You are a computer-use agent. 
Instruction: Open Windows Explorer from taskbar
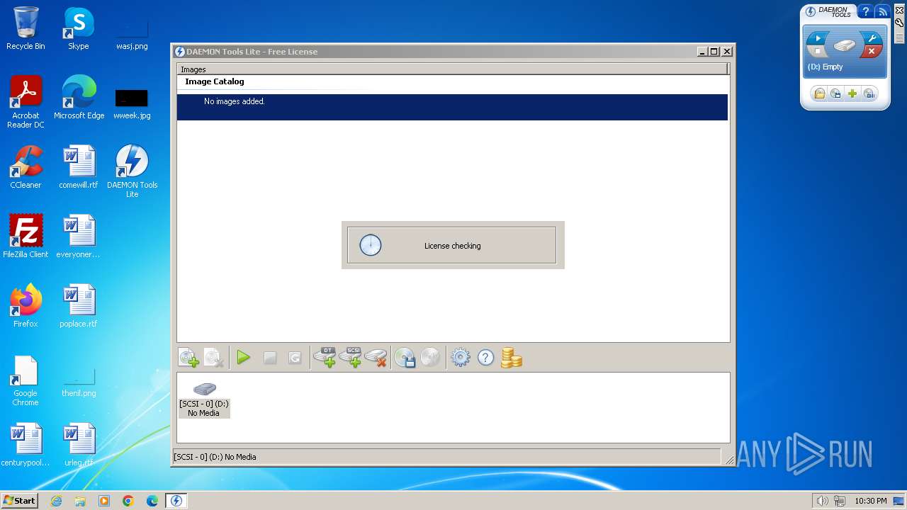coord(80,501)
